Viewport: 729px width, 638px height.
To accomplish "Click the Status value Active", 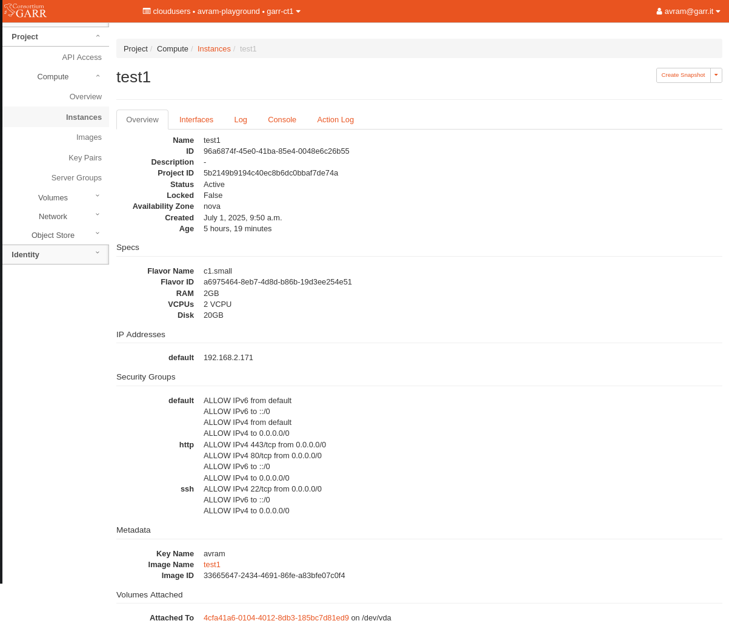I will pyautogui.click(x=214, y=185).
